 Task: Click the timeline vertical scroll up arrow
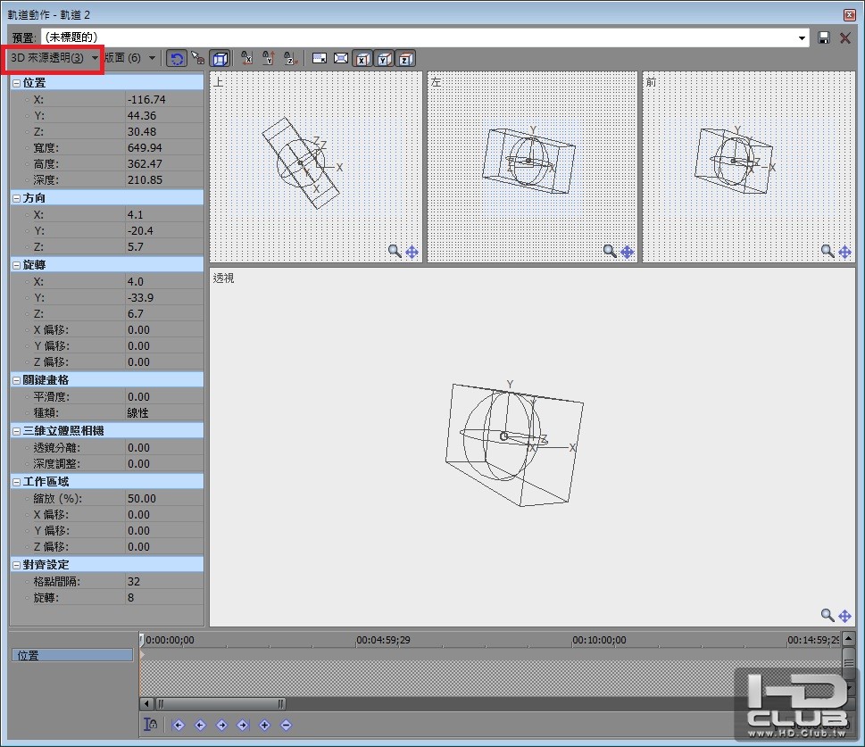tap(848, 639)
